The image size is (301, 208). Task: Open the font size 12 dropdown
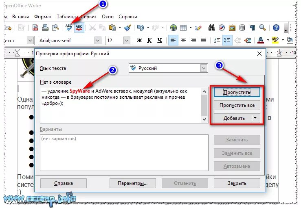pyautogui.click(x=126, y=40)
